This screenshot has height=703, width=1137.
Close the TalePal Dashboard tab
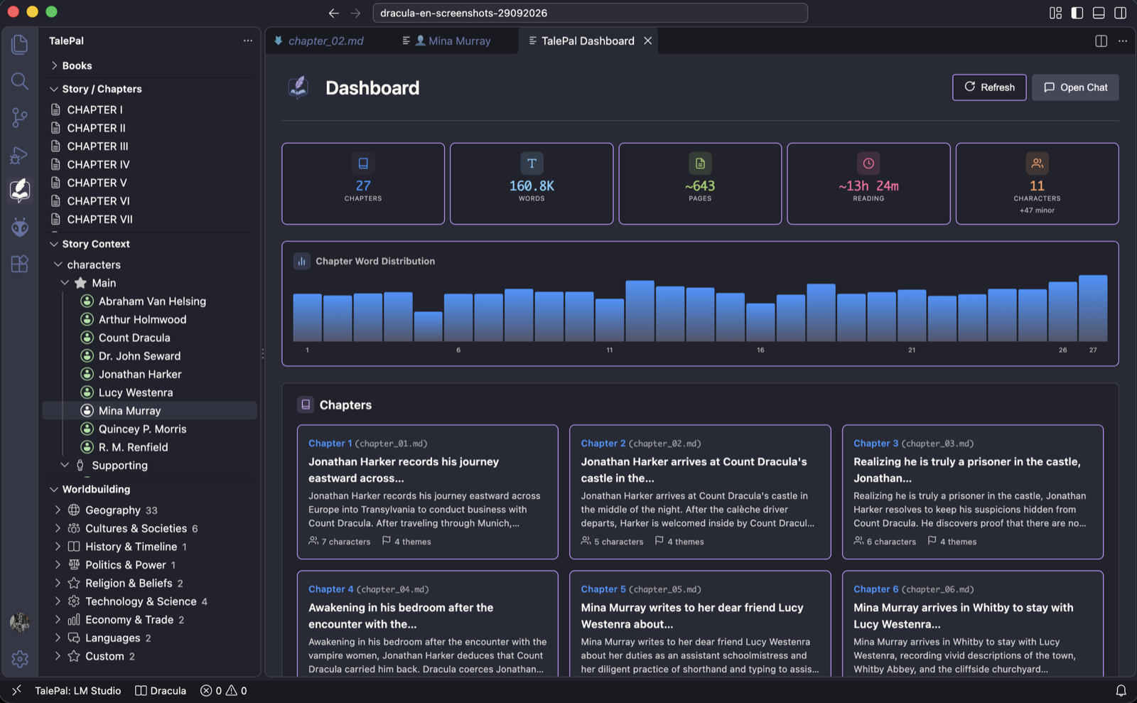click(x=647, y=41)
